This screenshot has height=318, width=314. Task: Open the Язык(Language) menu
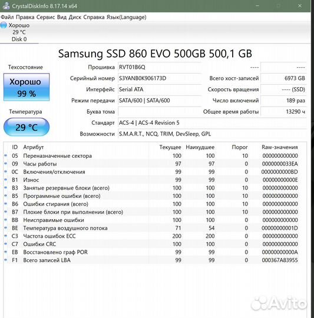click(x=127, y=17)
